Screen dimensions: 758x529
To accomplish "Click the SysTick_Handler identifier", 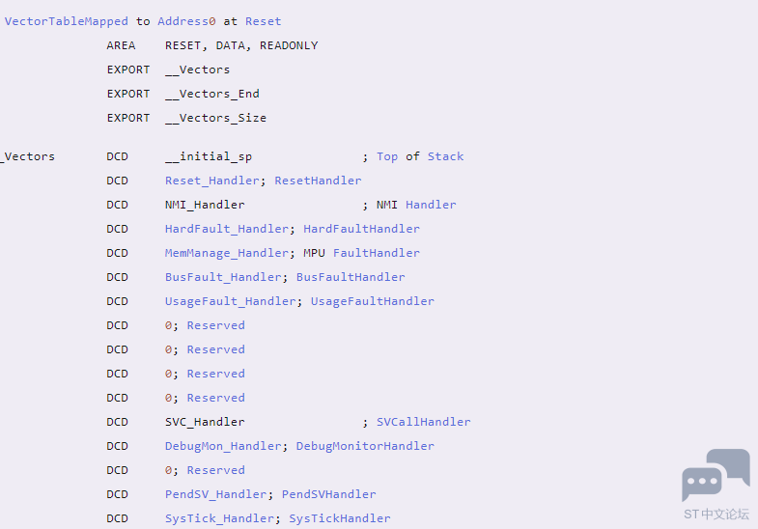I will [x=219, y=518].
